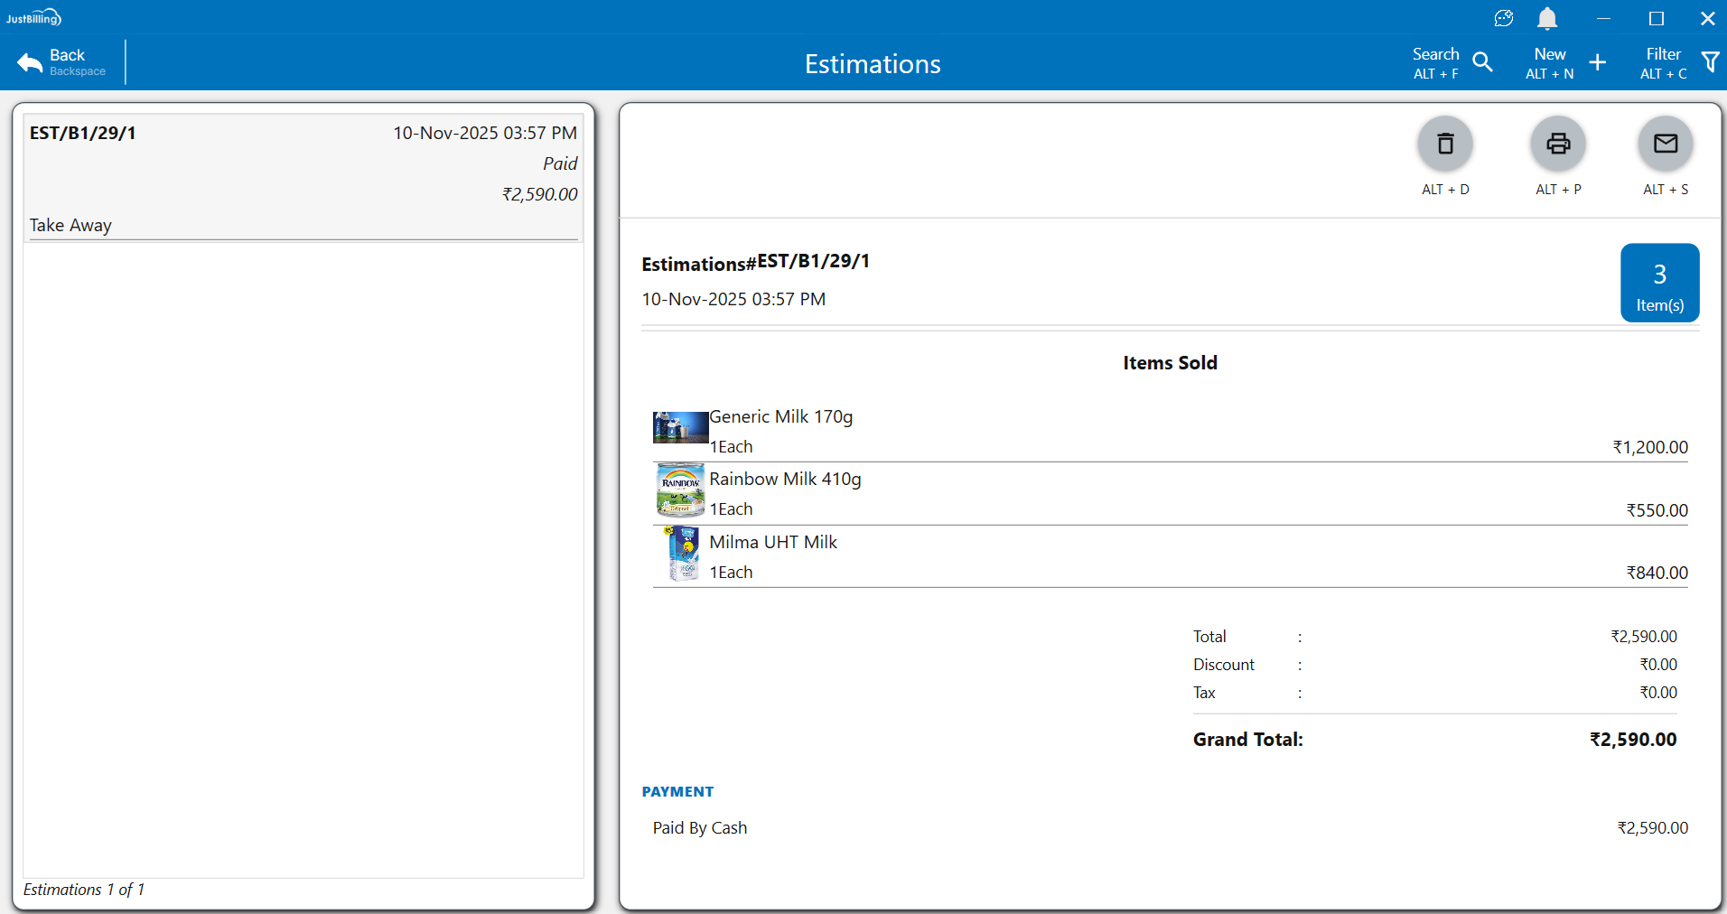This screenshot has width=1727, height=914.
Task: Open notifications bell icon
Action: [1547, 18]
